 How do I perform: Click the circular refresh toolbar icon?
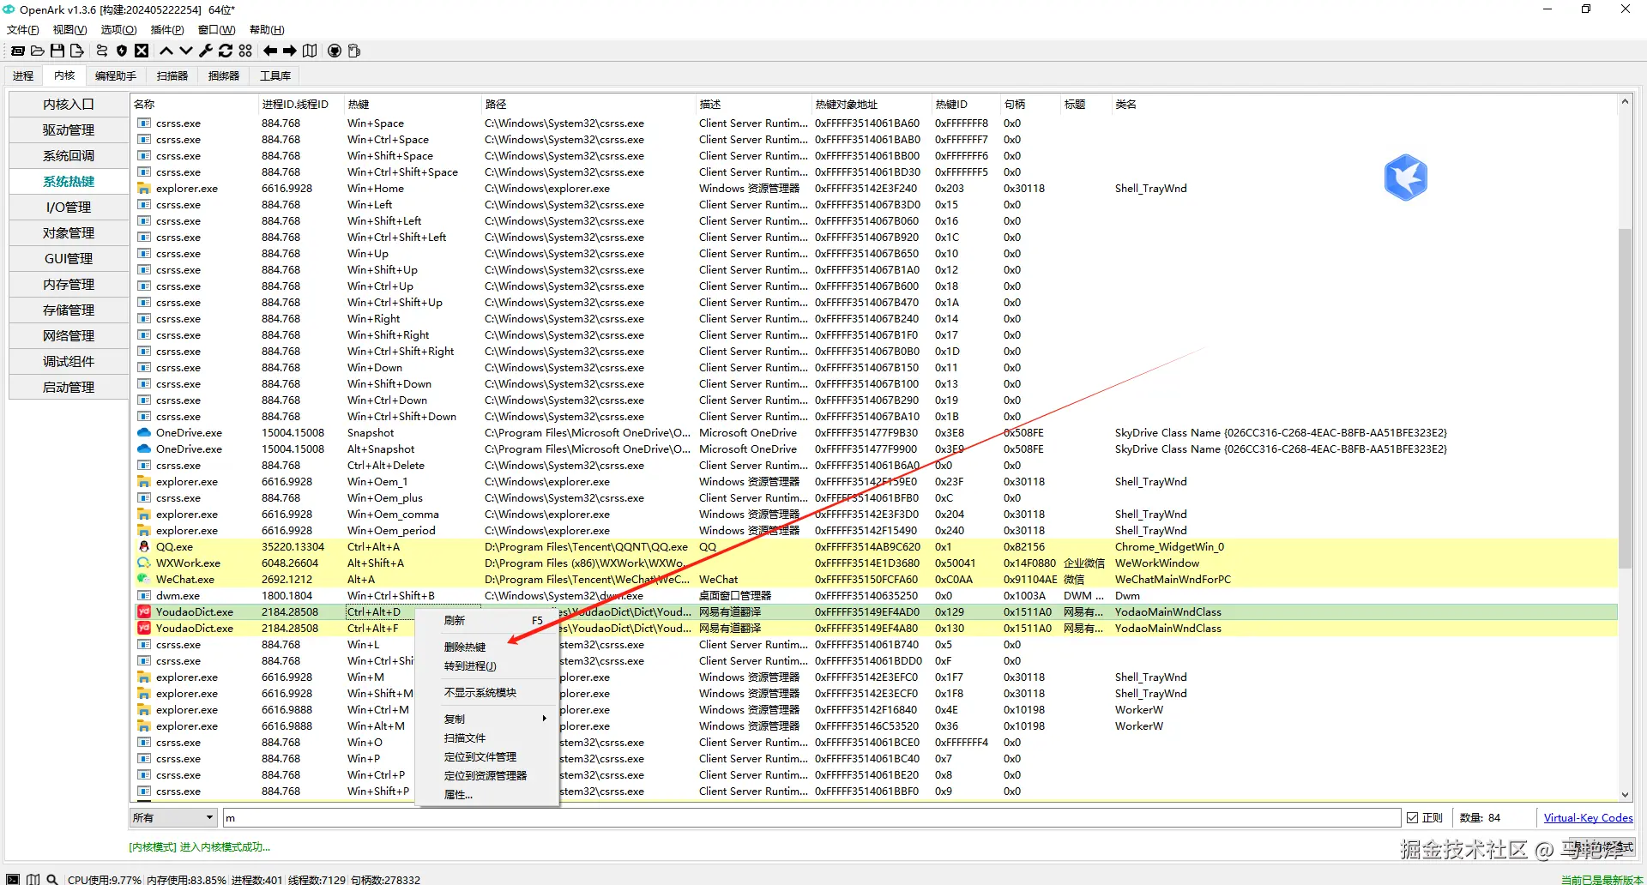pyautogui.click(x=226, y=51)
